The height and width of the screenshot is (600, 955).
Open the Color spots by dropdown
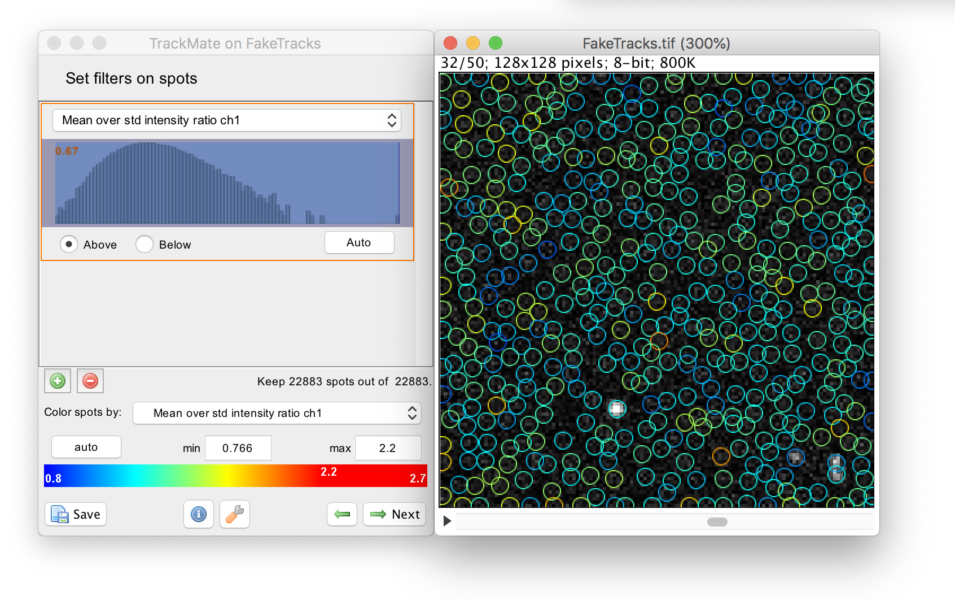click(277, 413)
